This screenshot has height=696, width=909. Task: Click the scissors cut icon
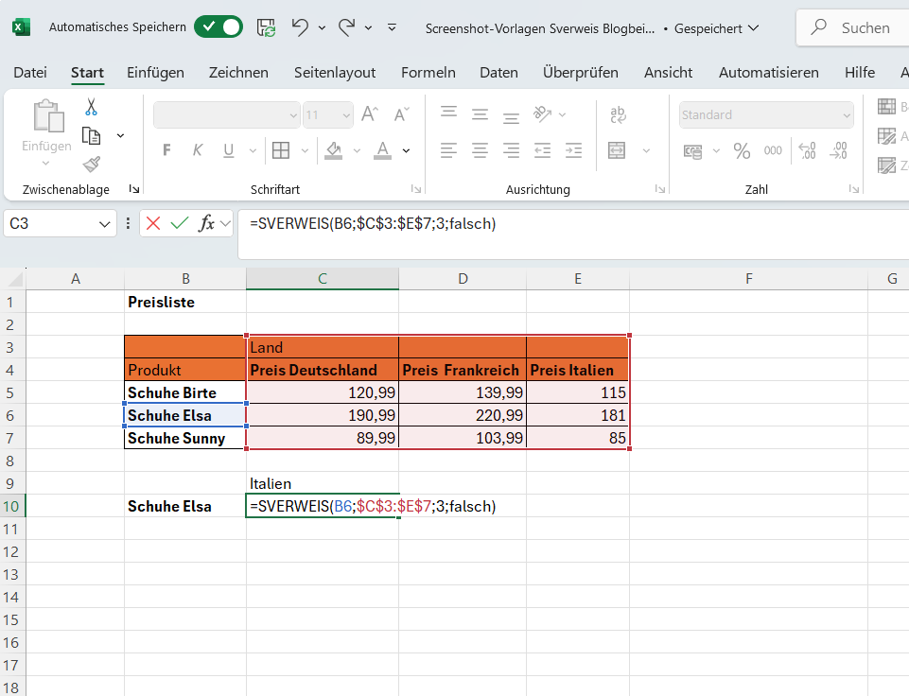point(92,107)
